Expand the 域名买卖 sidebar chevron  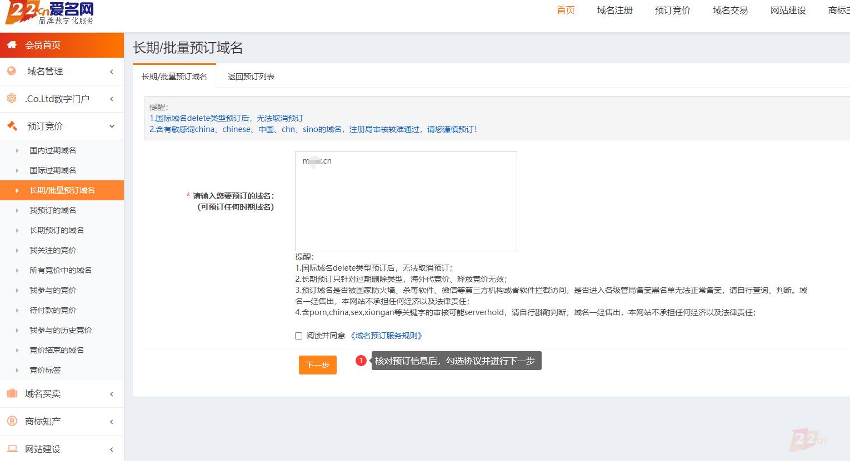point(112,394)
